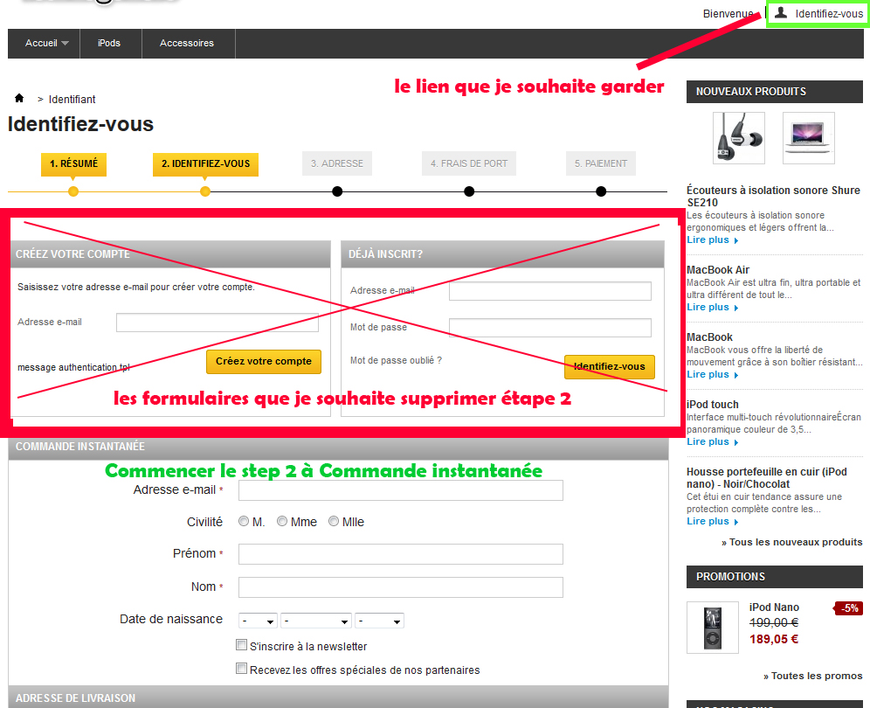Screen dimensions: 870x708
Task: Click the 189,05 € promo price
Action: tap(774, 639)
